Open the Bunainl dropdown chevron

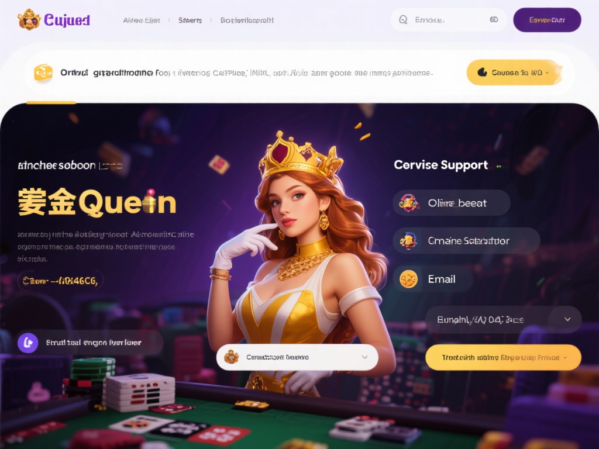567,319
